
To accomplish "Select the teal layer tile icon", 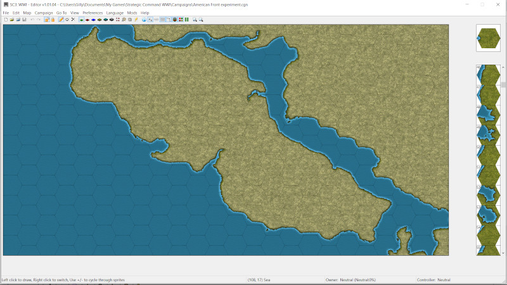I will [105, 20].
